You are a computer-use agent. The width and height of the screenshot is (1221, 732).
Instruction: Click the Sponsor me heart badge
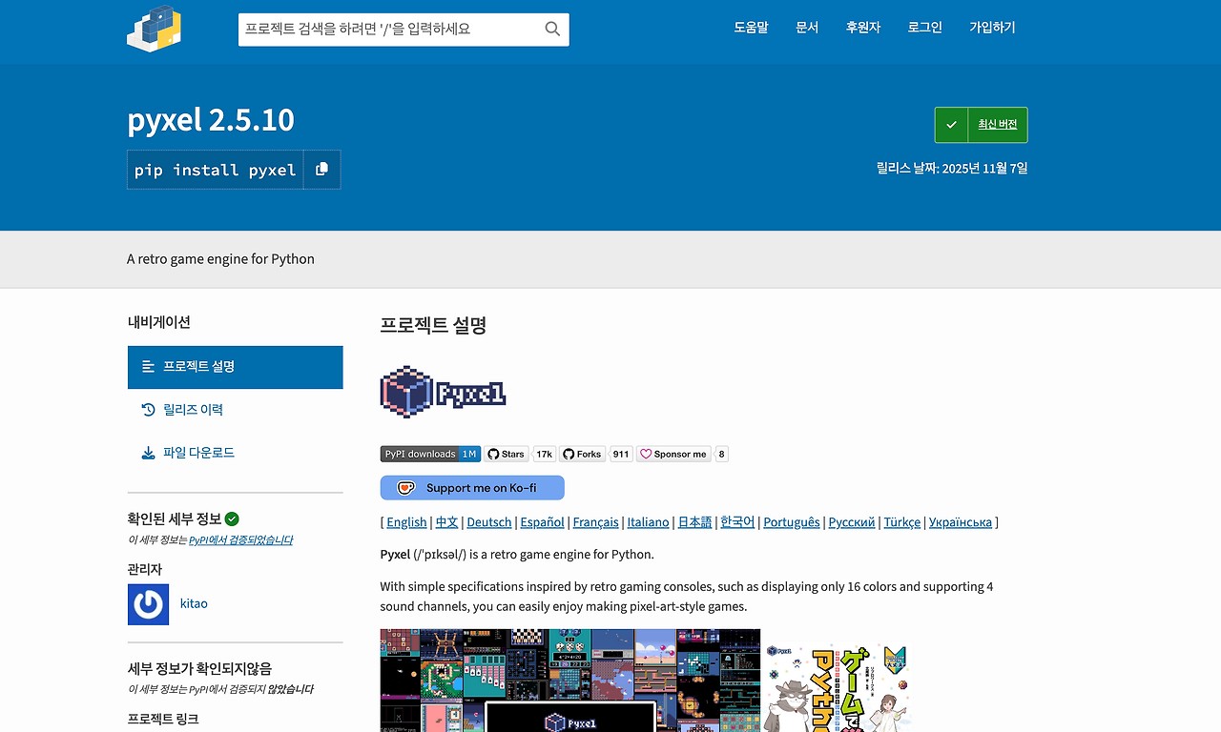(673, 454)
